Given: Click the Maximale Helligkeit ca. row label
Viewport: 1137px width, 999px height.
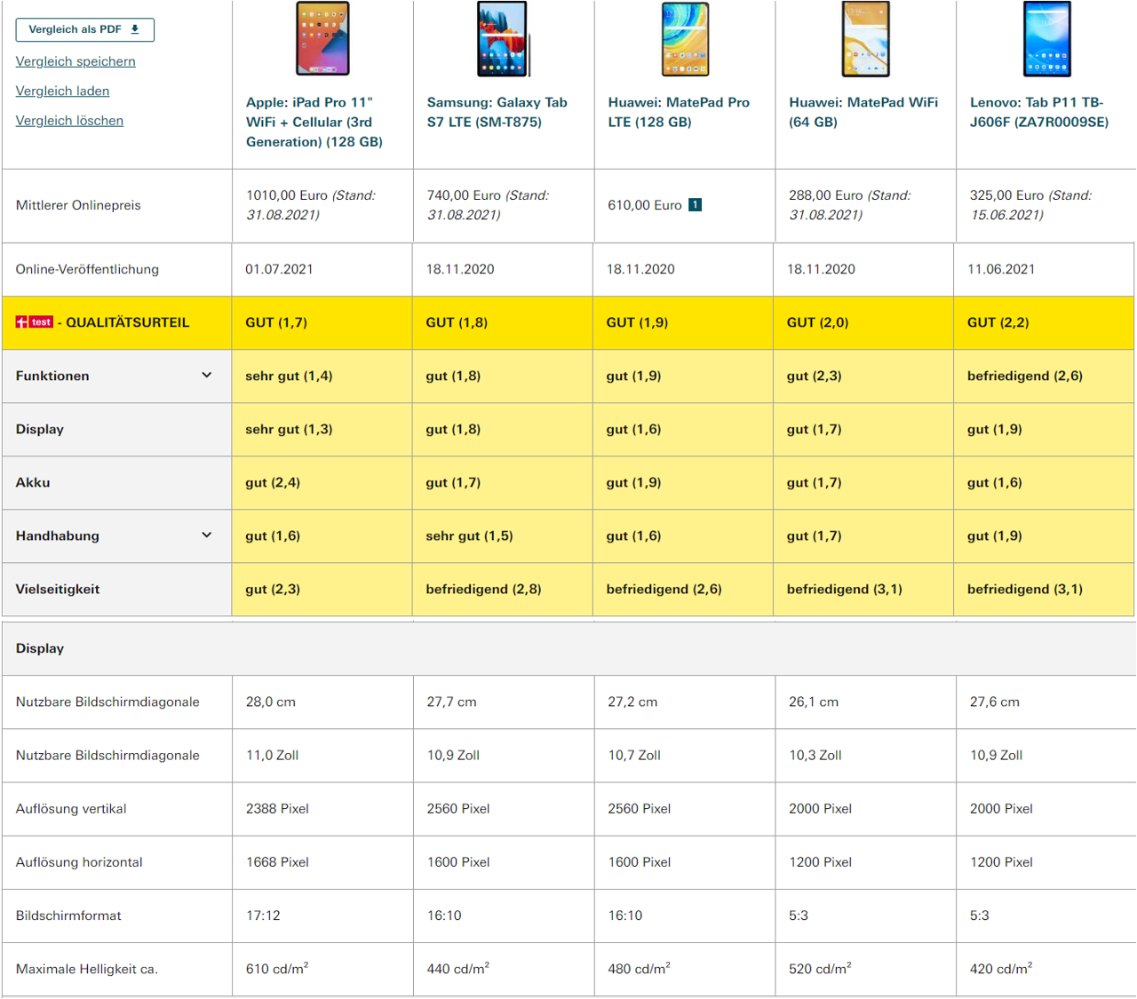Looking at the screenshot, I should click(x=87, y=969).
